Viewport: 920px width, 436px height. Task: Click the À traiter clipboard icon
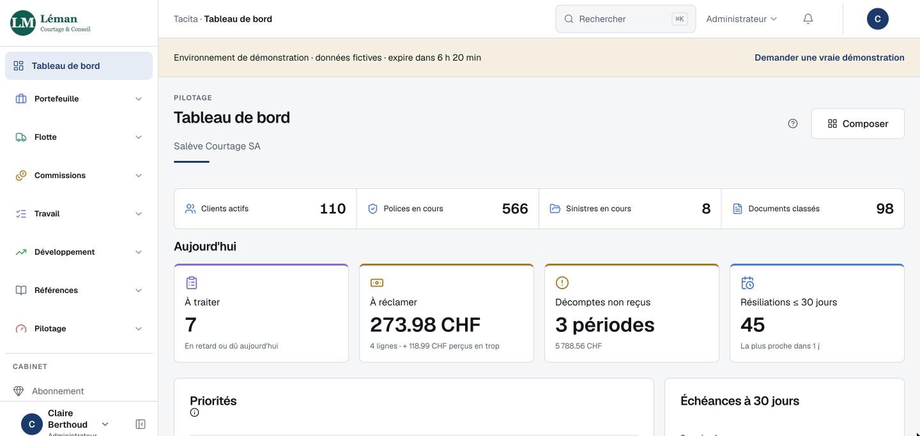pos(192,283)
